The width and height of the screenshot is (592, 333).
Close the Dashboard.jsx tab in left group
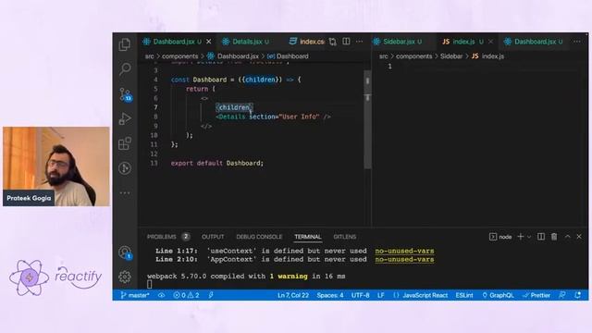point(209,42)
